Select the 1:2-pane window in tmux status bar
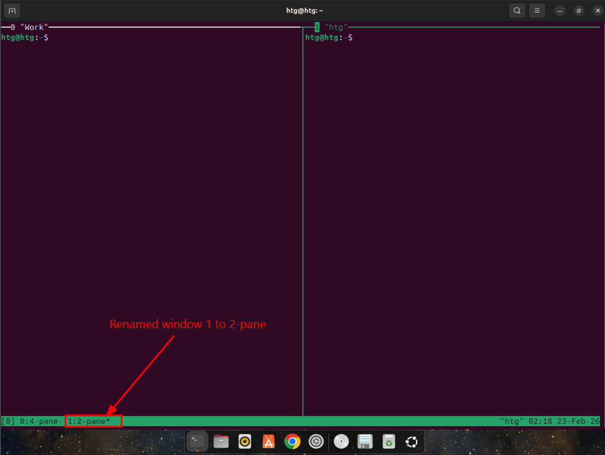This screenshot has width=605, height=455. (x=89, y=421)
